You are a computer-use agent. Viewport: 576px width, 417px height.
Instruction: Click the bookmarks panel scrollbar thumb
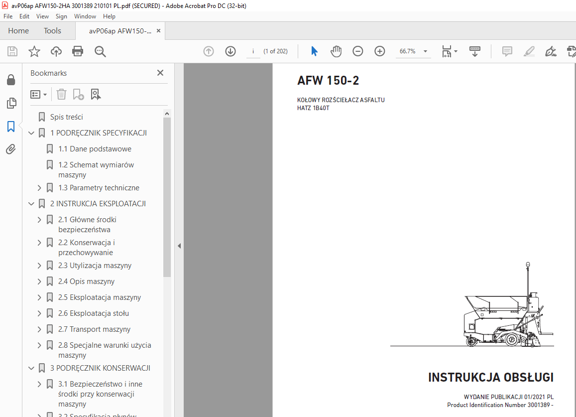coord(167,197)
